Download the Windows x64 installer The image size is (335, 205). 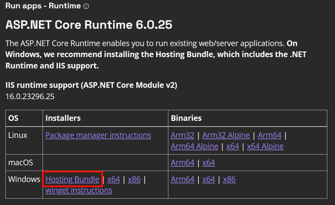click(x=114, y=179)
